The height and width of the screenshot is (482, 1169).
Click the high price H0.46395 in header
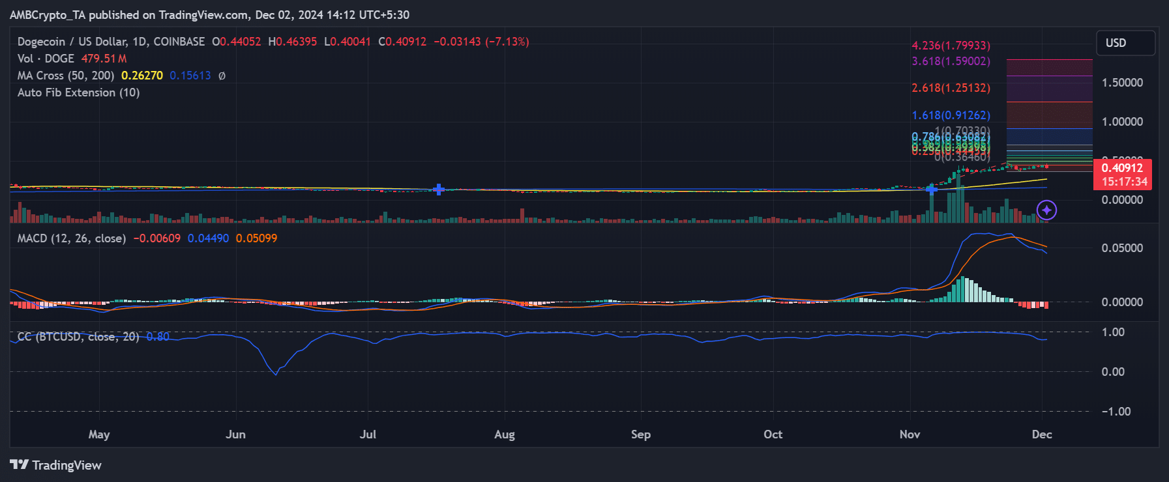tap(293, 42)
